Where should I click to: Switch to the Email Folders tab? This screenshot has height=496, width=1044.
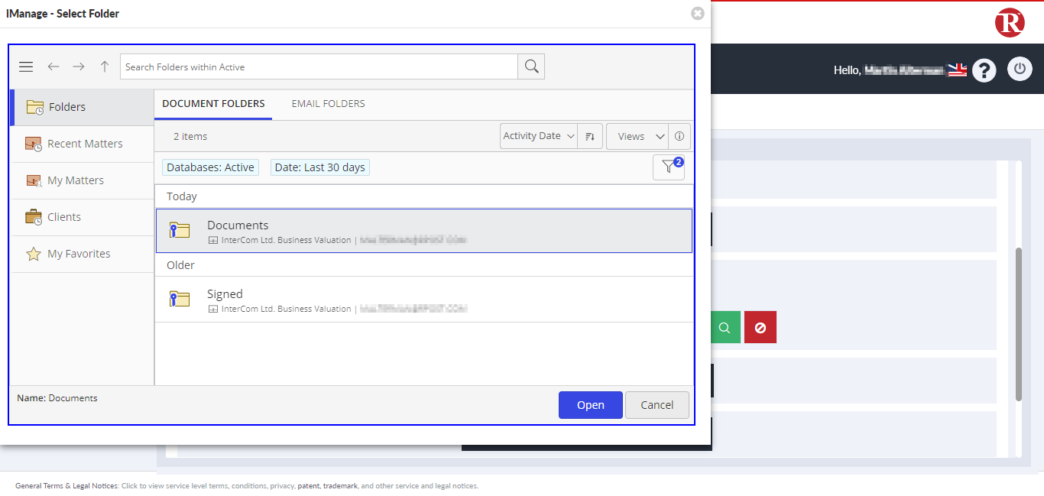click(328, 104)
